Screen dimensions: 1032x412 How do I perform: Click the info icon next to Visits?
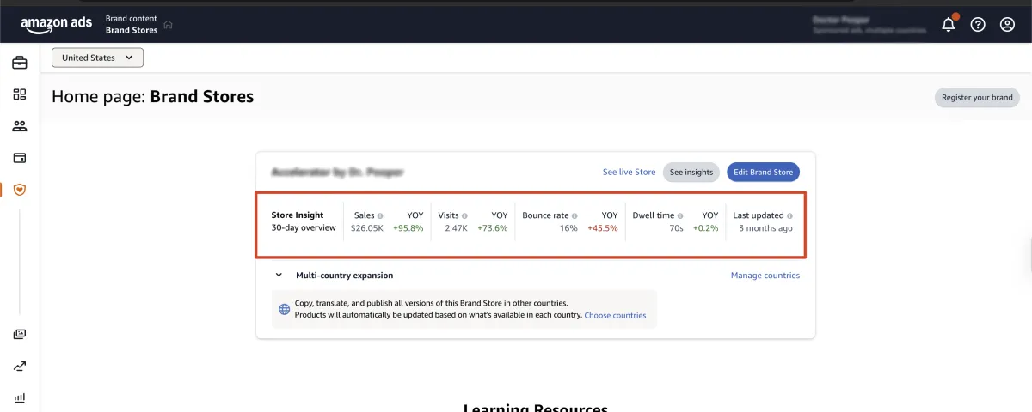click(x=464, y=215)
